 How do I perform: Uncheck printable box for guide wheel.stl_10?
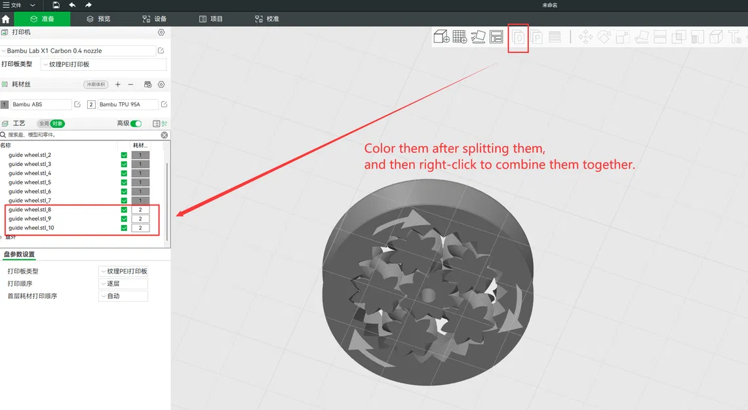point(124,228)
